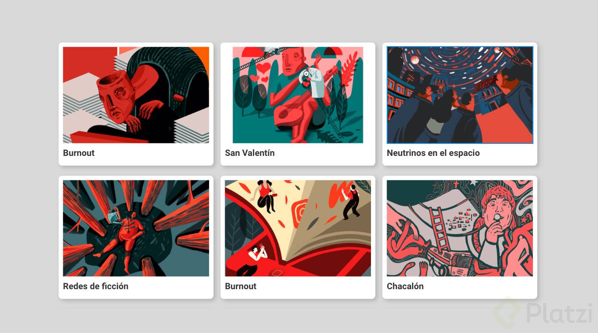The width and height of the screenshot is (598, 333).
Task: Select the highlighted Neutrinos en el espacio image
Action: click(x=460, y=95)
